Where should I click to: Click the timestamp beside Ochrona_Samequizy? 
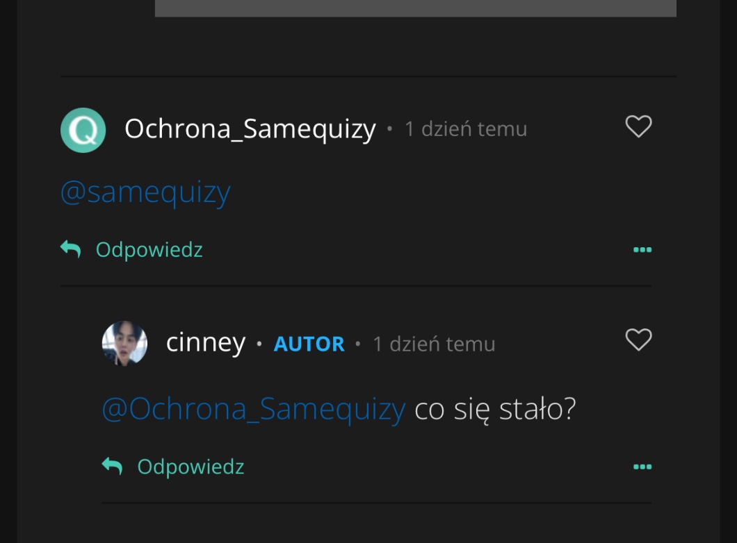pos(466,129)
